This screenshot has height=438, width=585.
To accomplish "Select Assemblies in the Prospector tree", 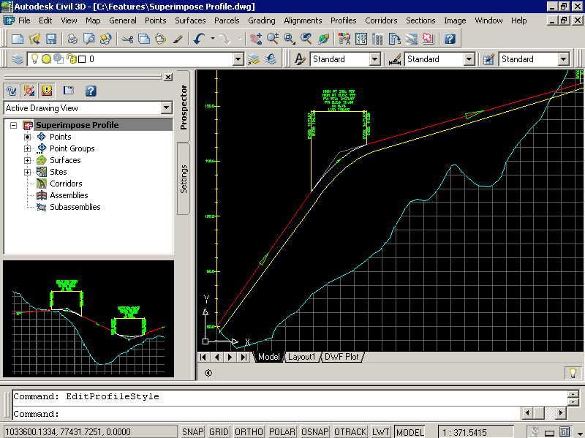I will (69, 195).
